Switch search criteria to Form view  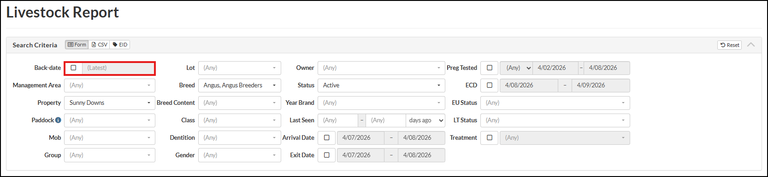click(x=77, y=45)
